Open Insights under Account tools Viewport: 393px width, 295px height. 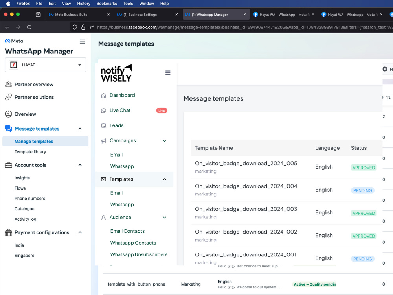tap(22, 178)
